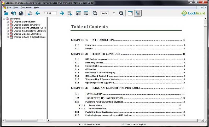Select Chapter 3: Using Safeguard PDF bookmark

point(30,28)
